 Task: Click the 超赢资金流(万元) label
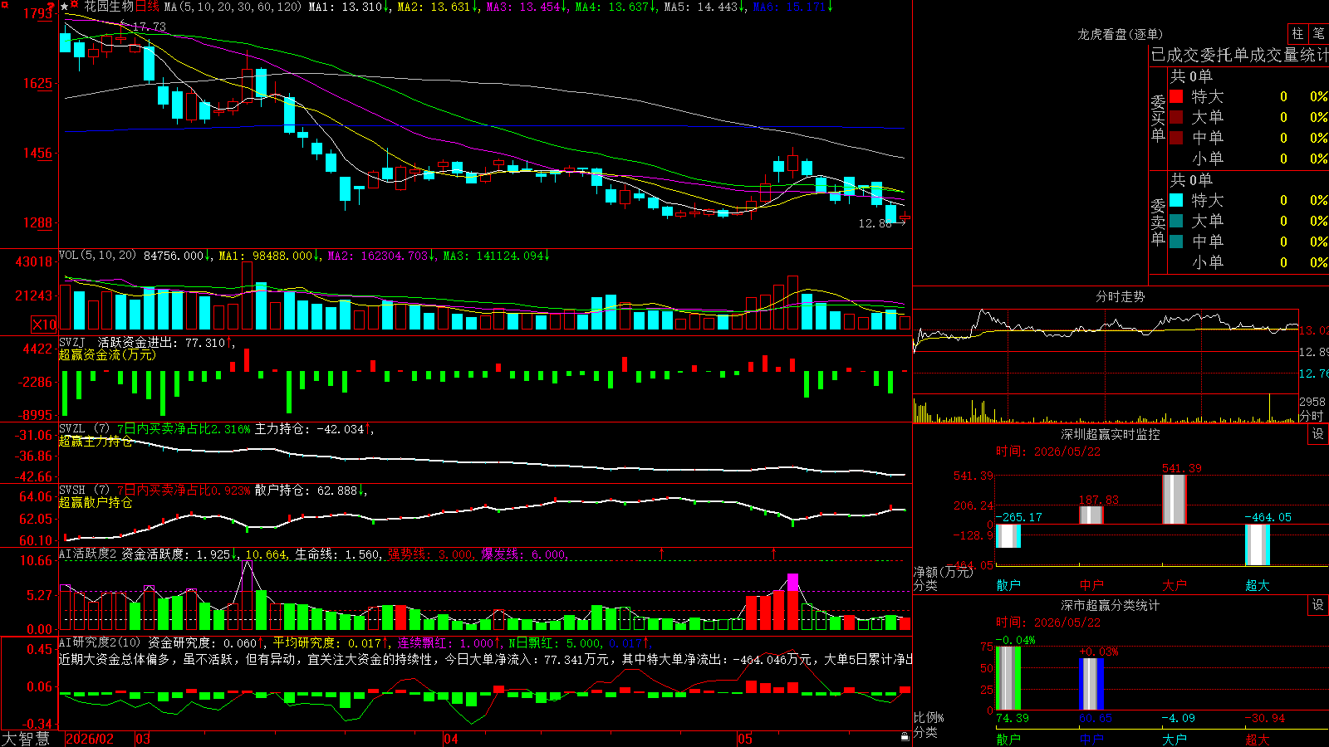tap(107, 354)
